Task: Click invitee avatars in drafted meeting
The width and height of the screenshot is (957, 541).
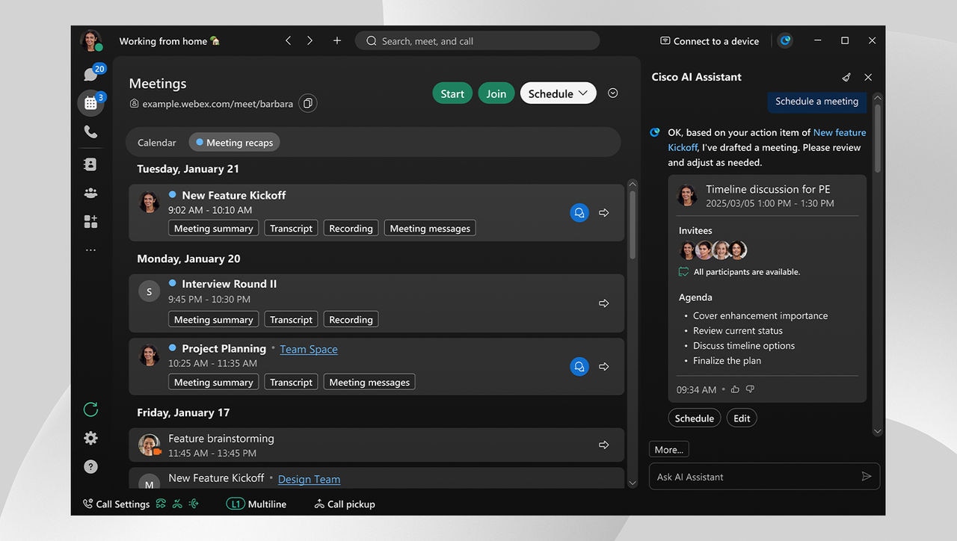Action: coord(713,250)
